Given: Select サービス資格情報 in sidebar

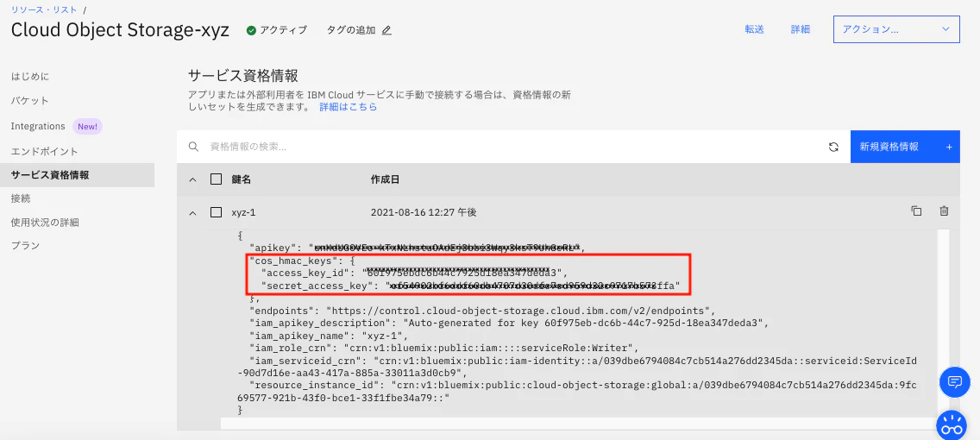Looking at the screenshot, I should (78, 175).
